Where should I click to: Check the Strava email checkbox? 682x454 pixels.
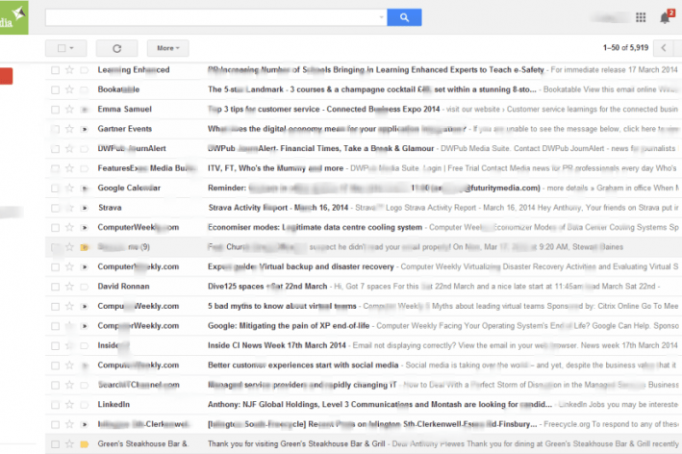pos(55,208)
